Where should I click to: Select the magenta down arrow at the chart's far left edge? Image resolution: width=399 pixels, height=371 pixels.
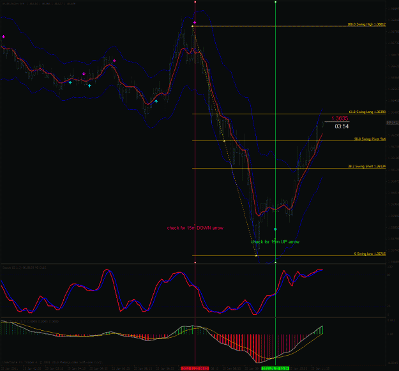point(3,36)
